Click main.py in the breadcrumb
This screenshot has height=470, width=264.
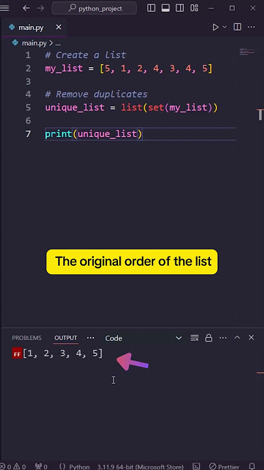tap(34, 43)
